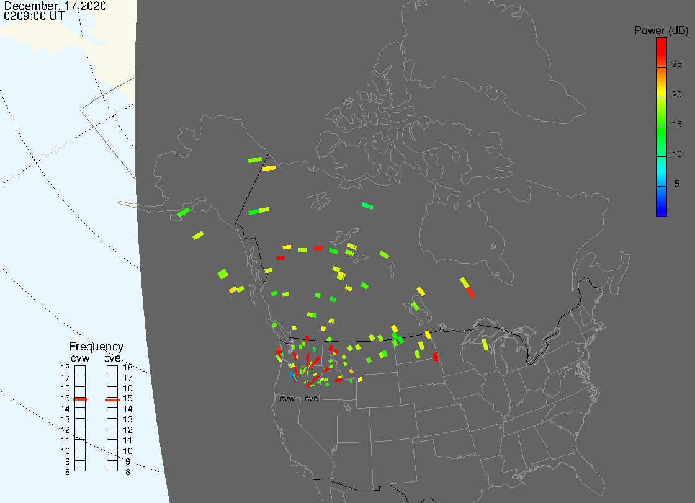Click the 15 tick label on Power scale
The image size is (695, 503).
coord(676,124)
